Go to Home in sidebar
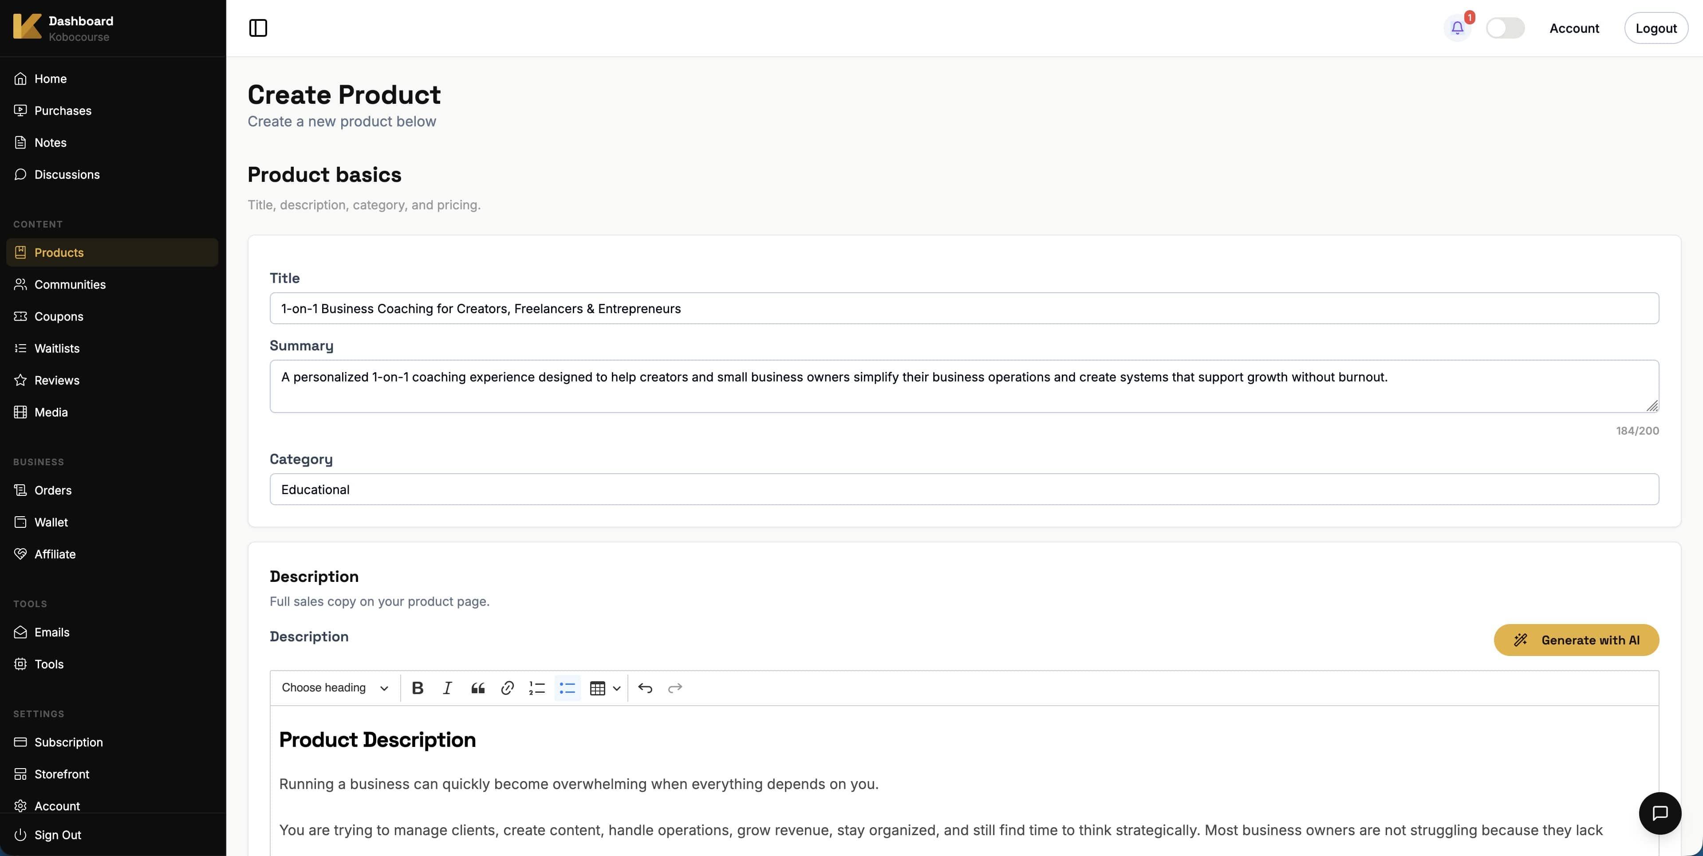Viewport: 1703px width, 856px height. 112,79
